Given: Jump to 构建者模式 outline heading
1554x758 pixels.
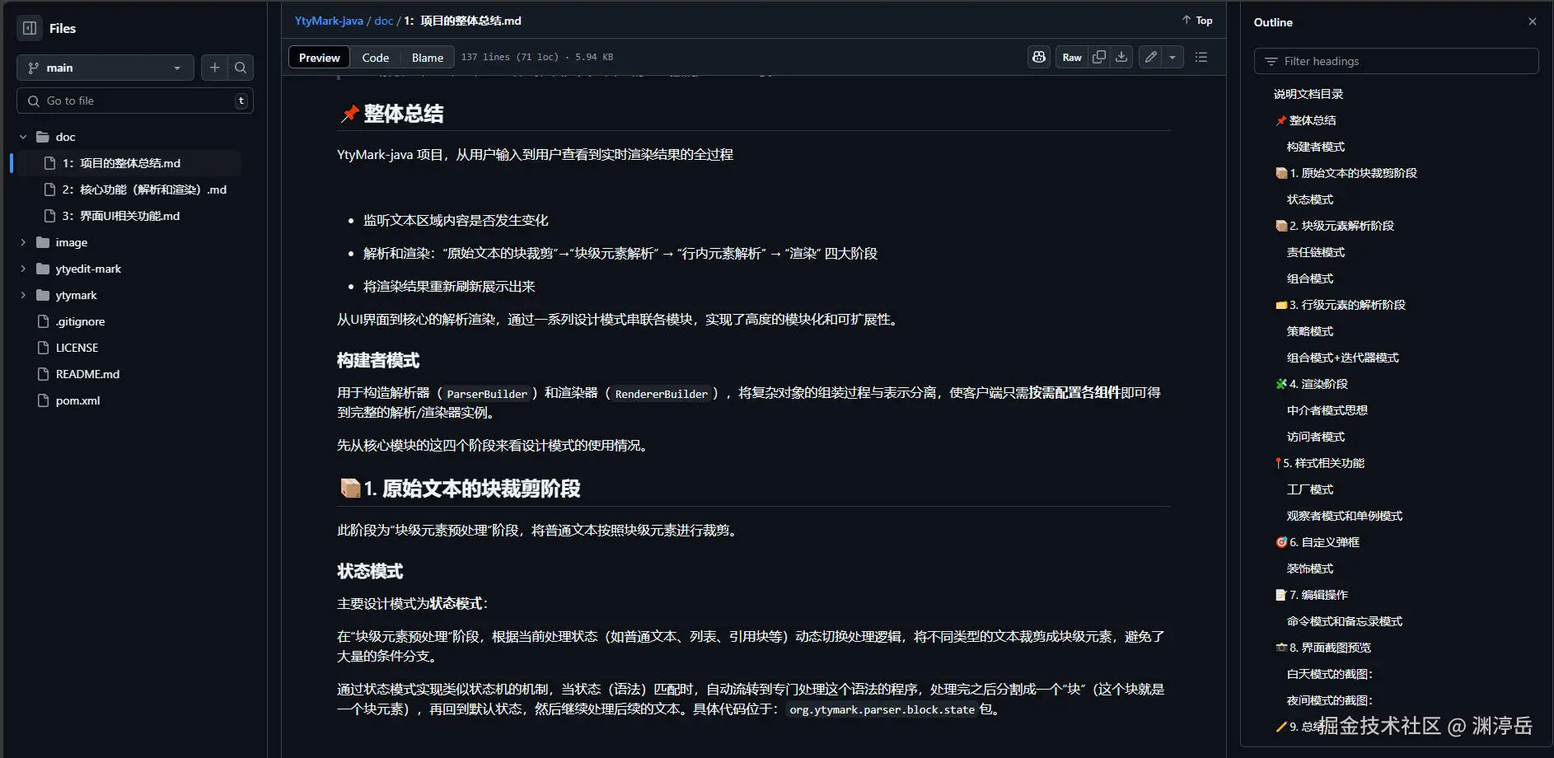Looking at the screenshot, I should pyautogui.click(x=1316, y=147).
